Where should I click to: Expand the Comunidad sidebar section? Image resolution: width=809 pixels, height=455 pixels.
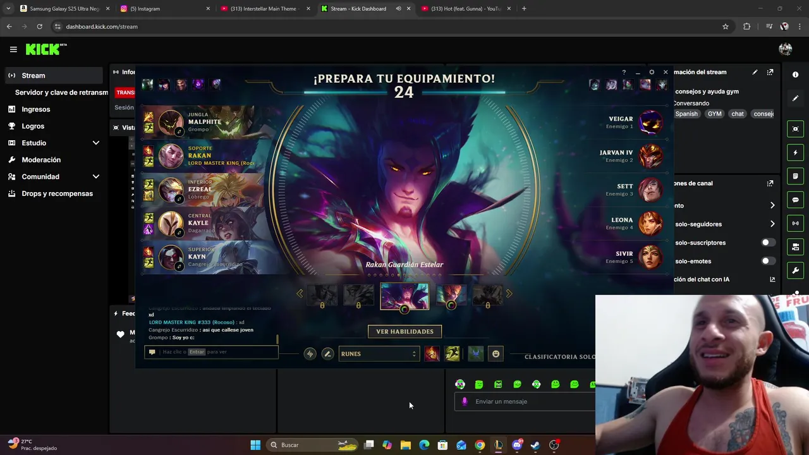[x=96, y=177]
